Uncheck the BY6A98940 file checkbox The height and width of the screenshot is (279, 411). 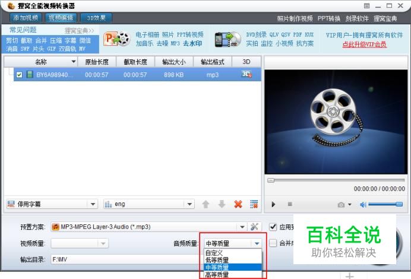pyautogui.click(x=19, y=75)
